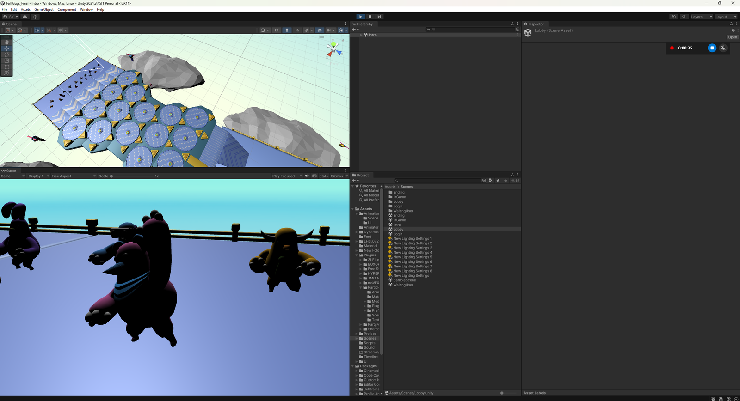Open the GameObject menu
Screen dimensions: 740x401
click(x=44, y=9)
